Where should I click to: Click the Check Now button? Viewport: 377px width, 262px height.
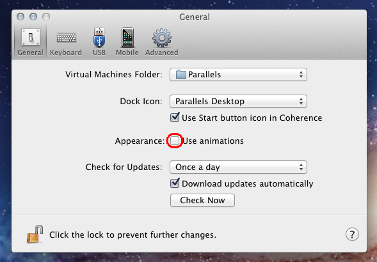202,200
